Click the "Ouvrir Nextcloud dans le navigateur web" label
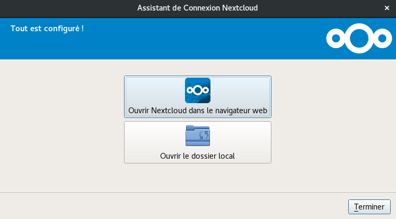 coord(197,111)
